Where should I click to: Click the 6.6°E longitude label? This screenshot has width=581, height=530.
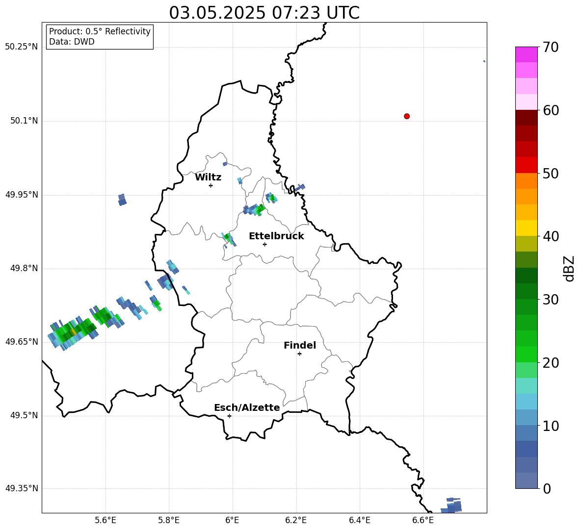point(423,520)
